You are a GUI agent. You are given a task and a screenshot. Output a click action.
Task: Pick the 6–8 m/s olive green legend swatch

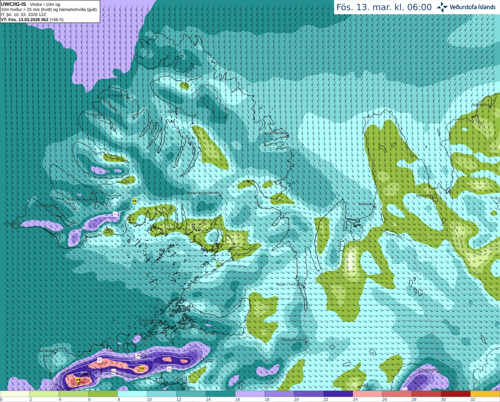[x=103, y=394]
